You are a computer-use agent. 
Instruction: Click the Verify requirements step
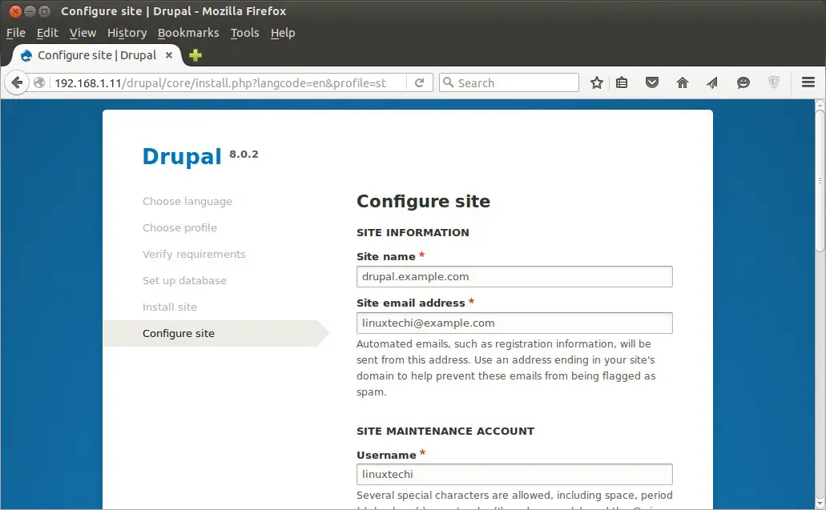tap(194, 255)
